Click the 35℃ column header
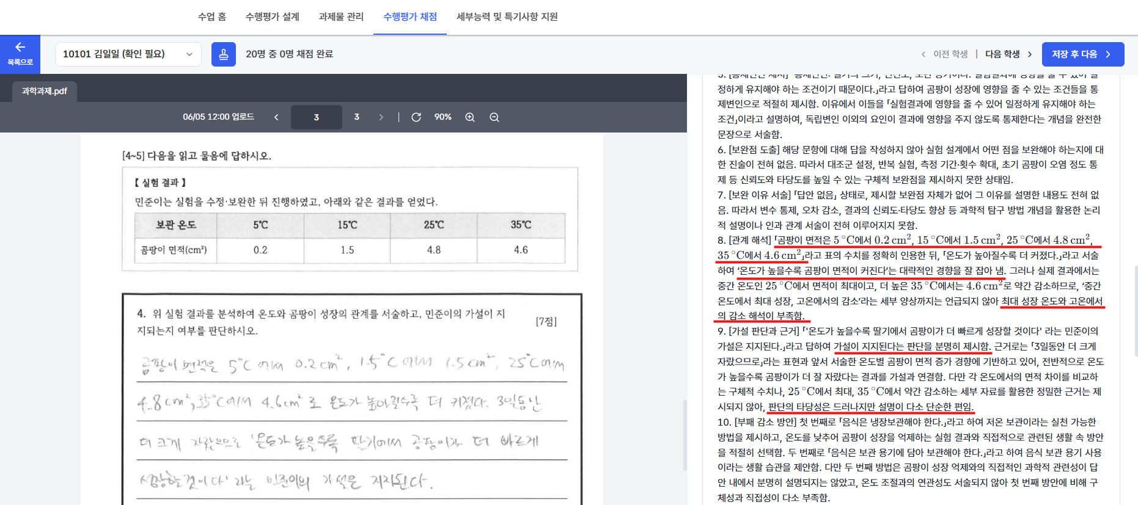Viewport: 1138px width, 505px height. click(x=521, y=225)
